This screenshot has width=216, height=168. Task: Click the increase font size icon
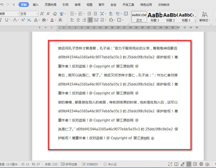[x=42, y=14]
